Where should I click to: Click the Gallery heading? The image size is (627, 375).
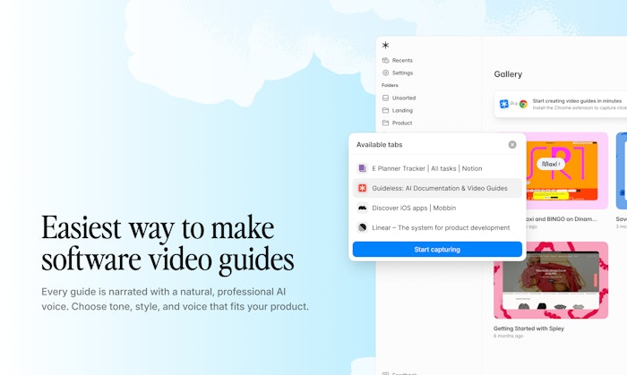(x=508, y=74)
